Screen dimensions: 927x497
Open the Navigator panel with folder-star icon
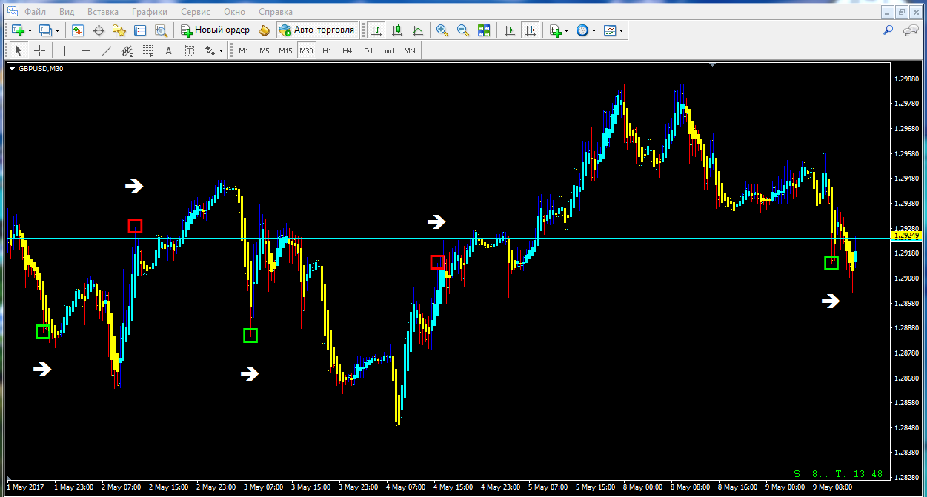pos(119,30)
